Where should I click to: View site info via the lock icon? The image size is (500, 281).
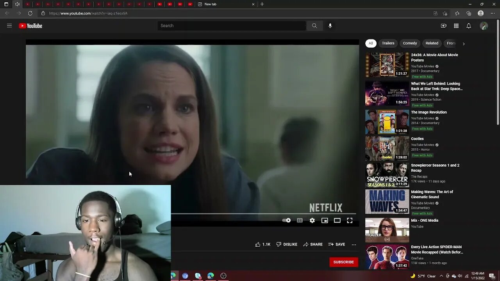(43, 13)
